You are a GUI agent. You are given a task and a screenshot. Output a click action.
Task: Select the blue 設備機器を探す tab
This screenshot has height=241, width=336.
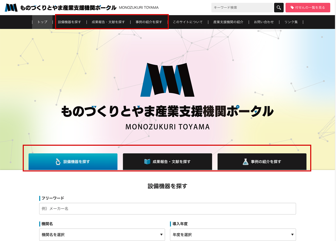click(x=73, y=162)
